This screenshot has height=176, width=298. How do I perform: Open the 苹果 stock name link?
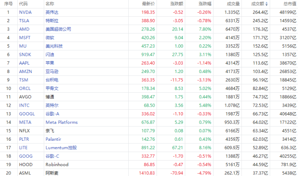(x=50, y=63)
